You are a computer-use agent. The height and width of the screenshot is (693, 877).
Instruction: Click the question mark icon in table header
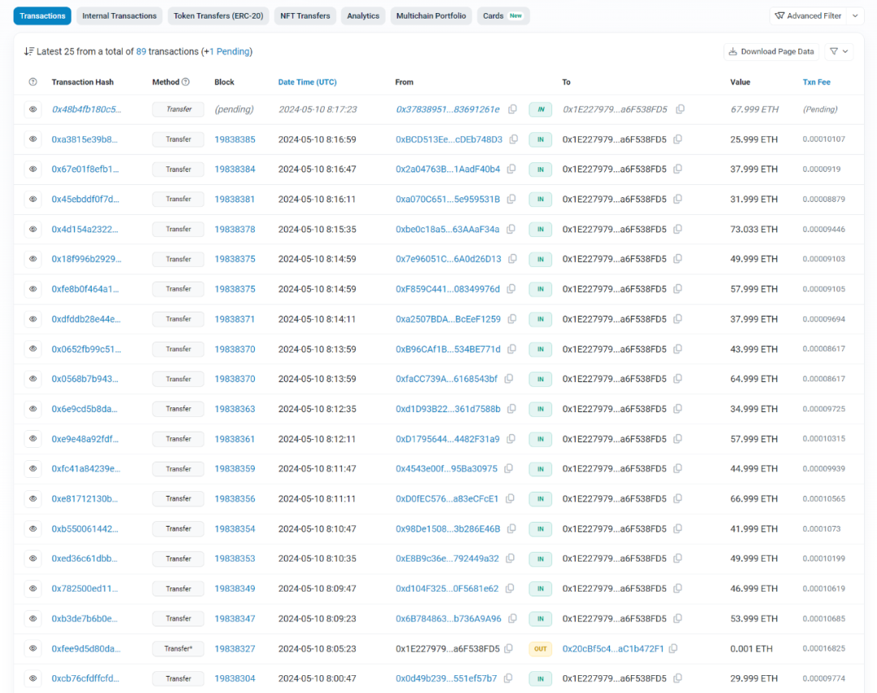(33, 82)
